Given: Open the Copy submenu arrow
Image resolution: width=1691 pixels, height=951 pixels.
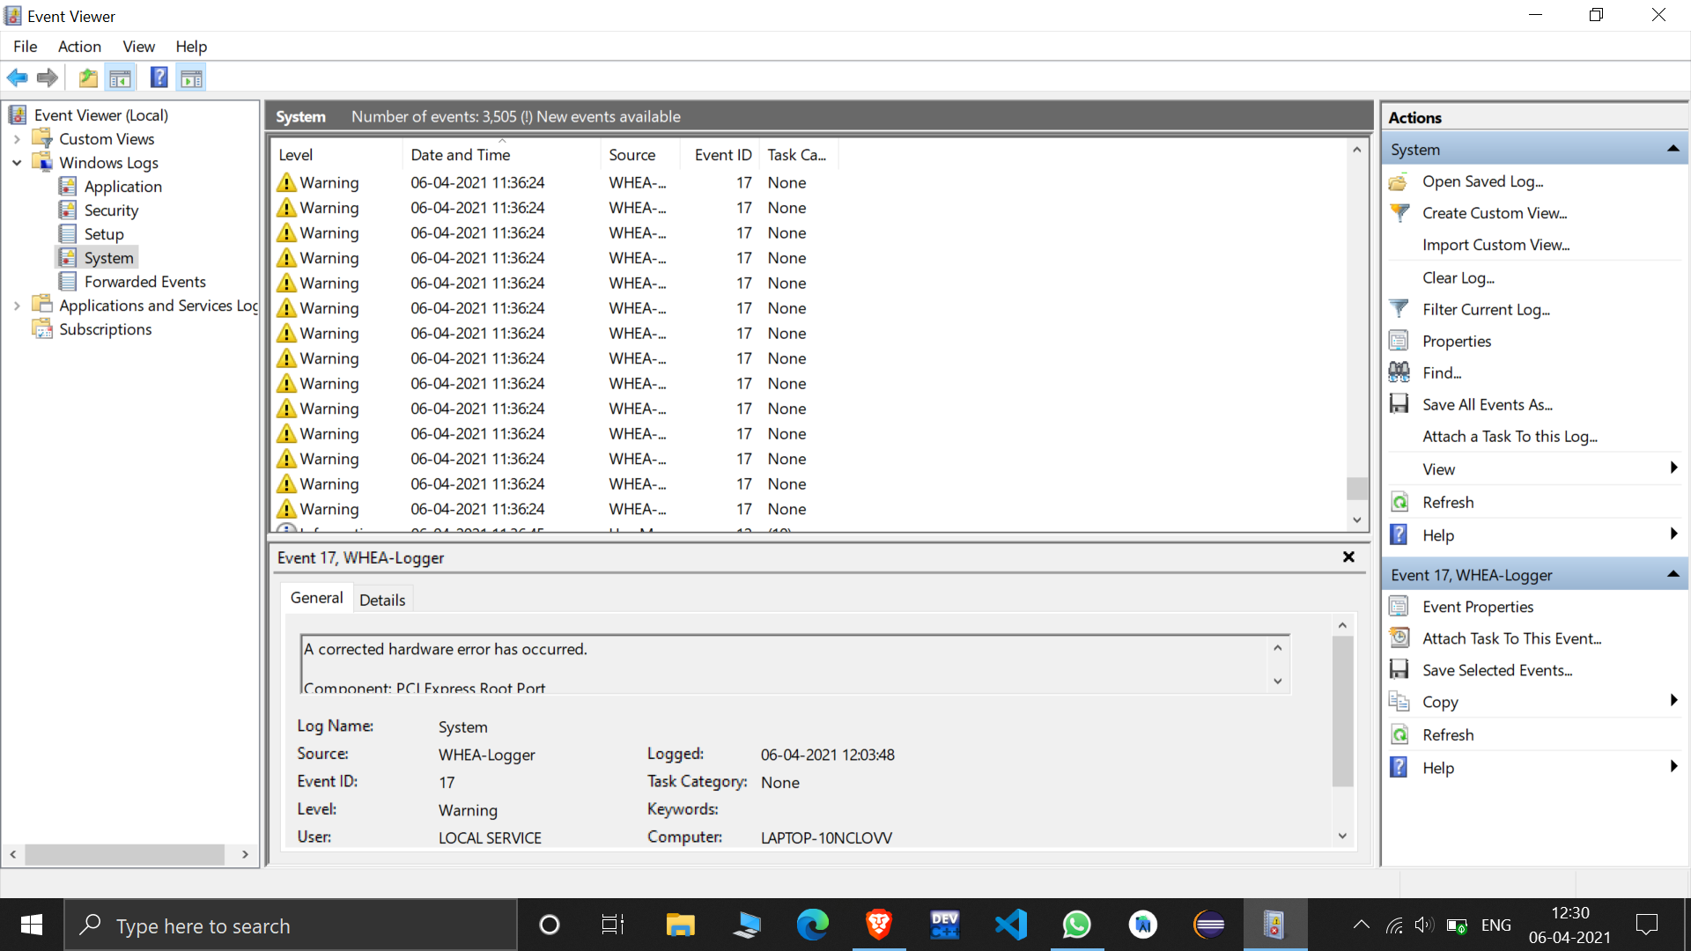Looking at the screenshot, I should (1673, 701).
